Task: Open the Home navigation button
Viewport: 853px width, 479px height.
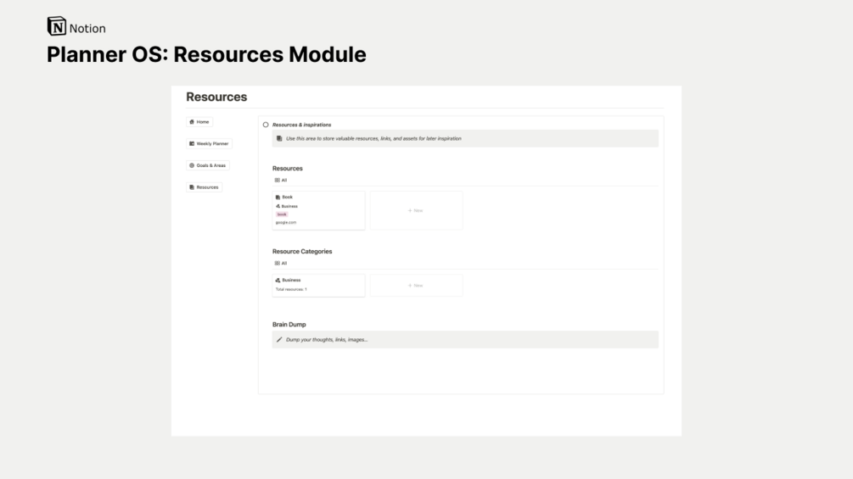Action: click(199, 122)
